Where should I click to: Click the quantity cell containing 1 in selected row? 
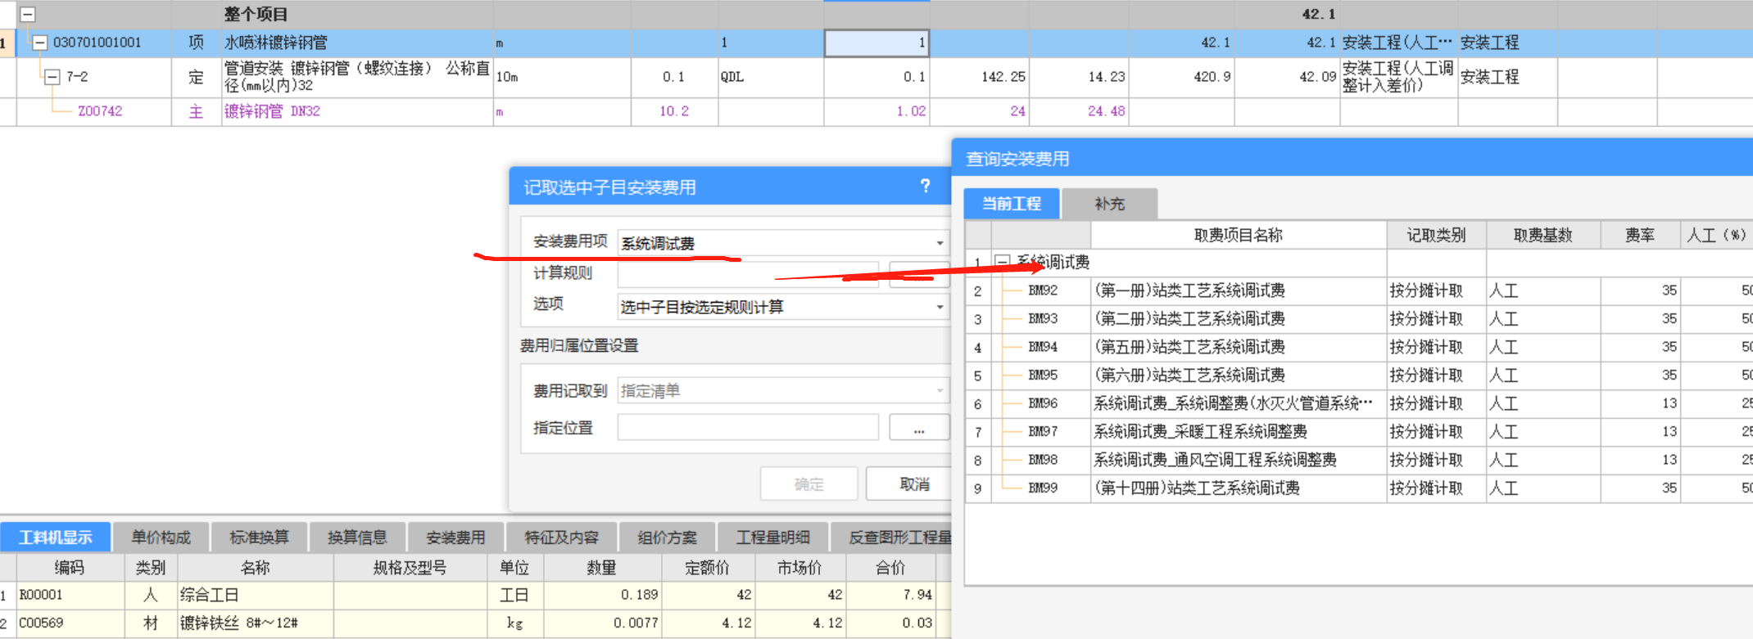point(876,43)
